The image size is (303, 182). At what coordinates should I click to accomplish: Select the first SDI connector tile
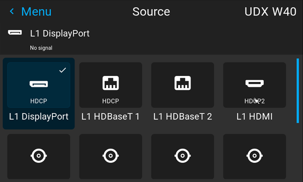click(39, 157)
